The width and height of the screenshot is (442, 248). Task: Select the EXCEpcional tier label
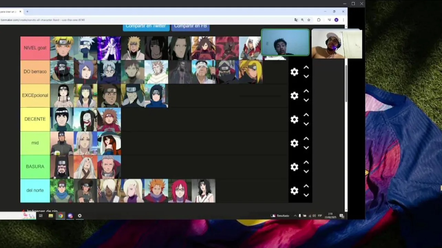[x=35, y=95]
